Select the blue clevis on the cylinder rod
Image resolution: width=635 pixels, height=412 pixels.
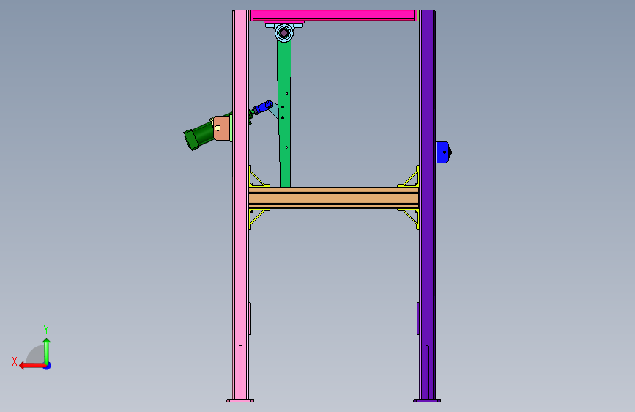264,107
